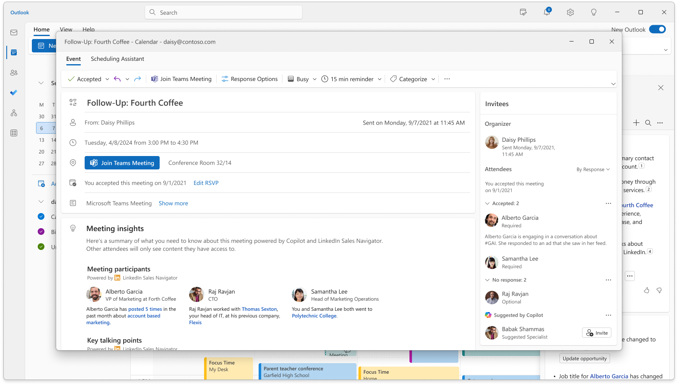Click thumbs up feedback icon
678x385 pixels.
(647, 290)
